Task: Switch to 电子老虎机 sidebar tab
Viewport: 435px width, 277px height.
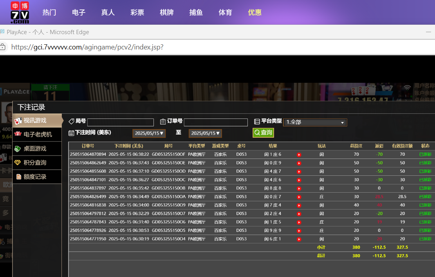Action: pos(38,135)
